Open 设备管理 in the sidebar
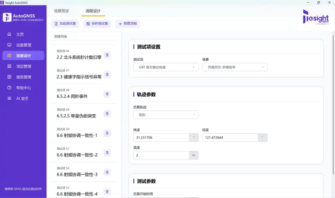335x198 pixels. pos(23,45)
